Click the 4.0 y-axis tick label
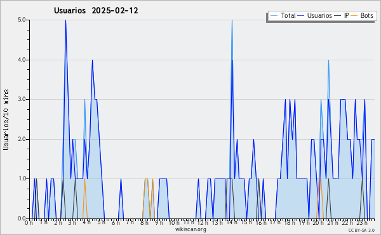The width and height of the screenshot is (381, 235). pos(22,60)
